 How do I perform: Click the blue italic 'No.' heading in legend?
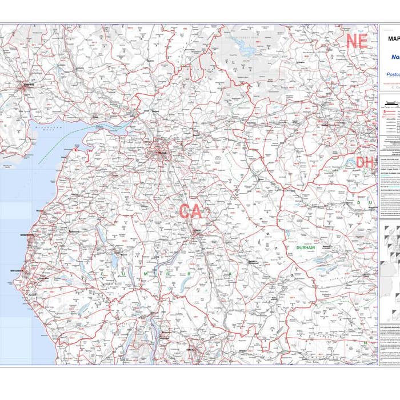tap(395, 57)
